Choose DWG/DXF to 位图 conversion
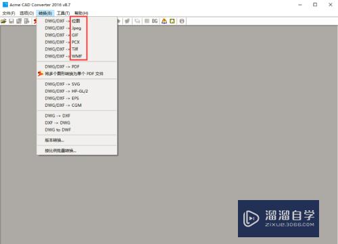 [77, 21]
